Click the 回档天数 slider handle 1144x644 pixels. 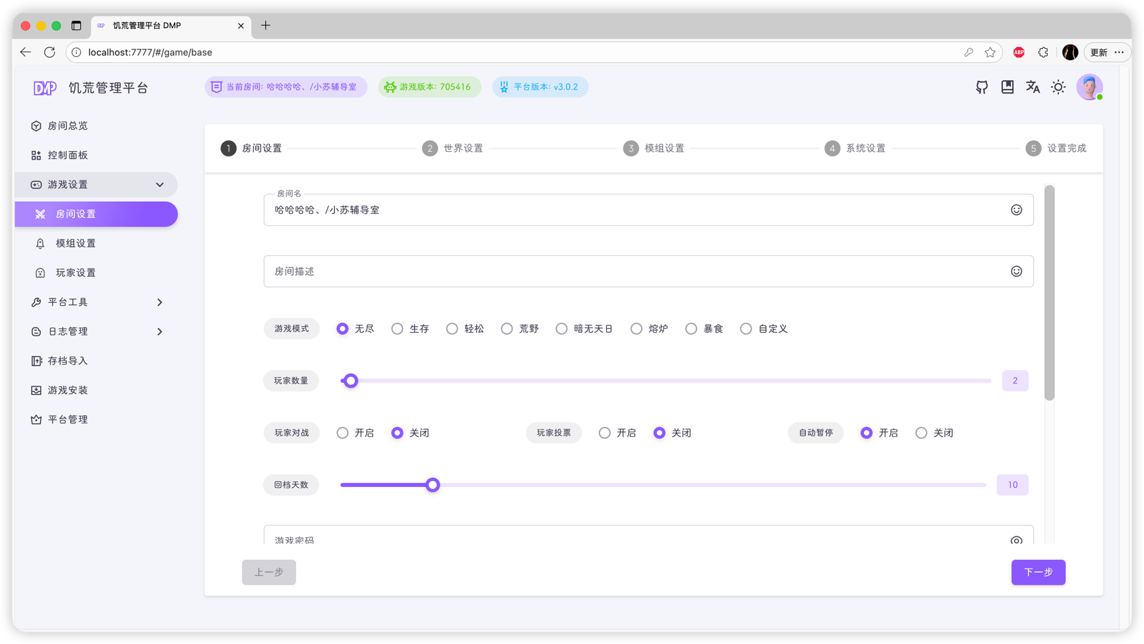(x=433, y=485)
